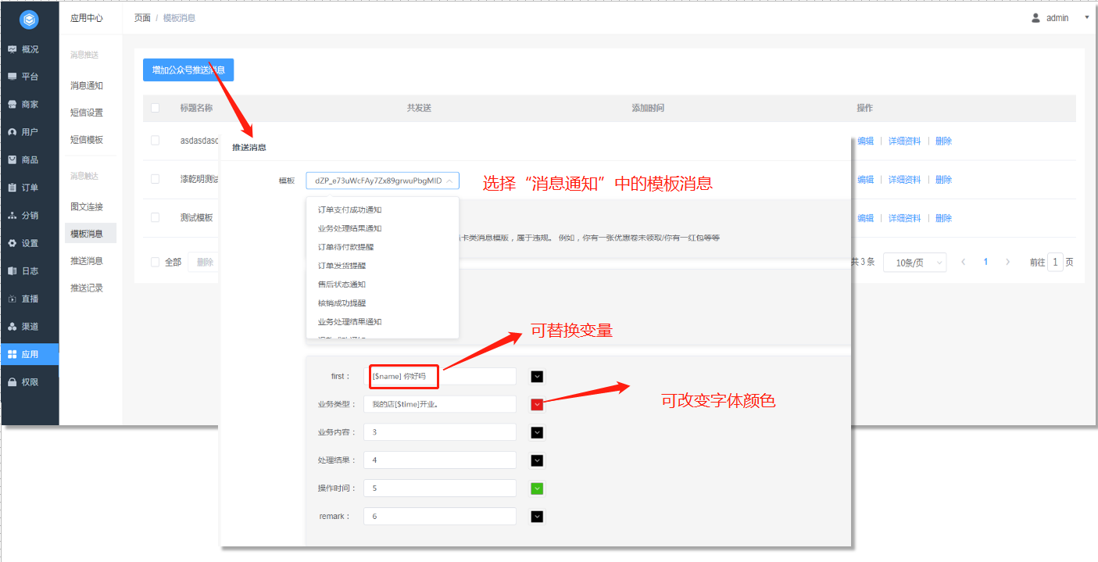Open the admin account dropdown arrow

[1087, 17]
